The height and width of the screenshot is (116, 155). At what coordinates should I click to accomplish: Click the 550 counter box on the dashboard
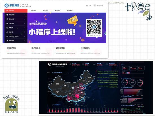tap(125, 68)
